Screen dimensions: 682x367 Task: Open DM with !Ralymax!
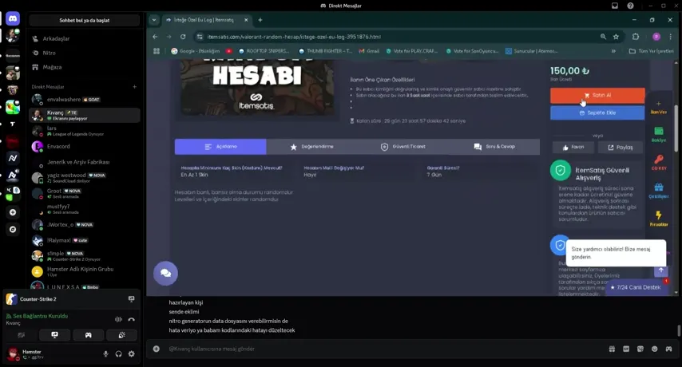point(85,240)
